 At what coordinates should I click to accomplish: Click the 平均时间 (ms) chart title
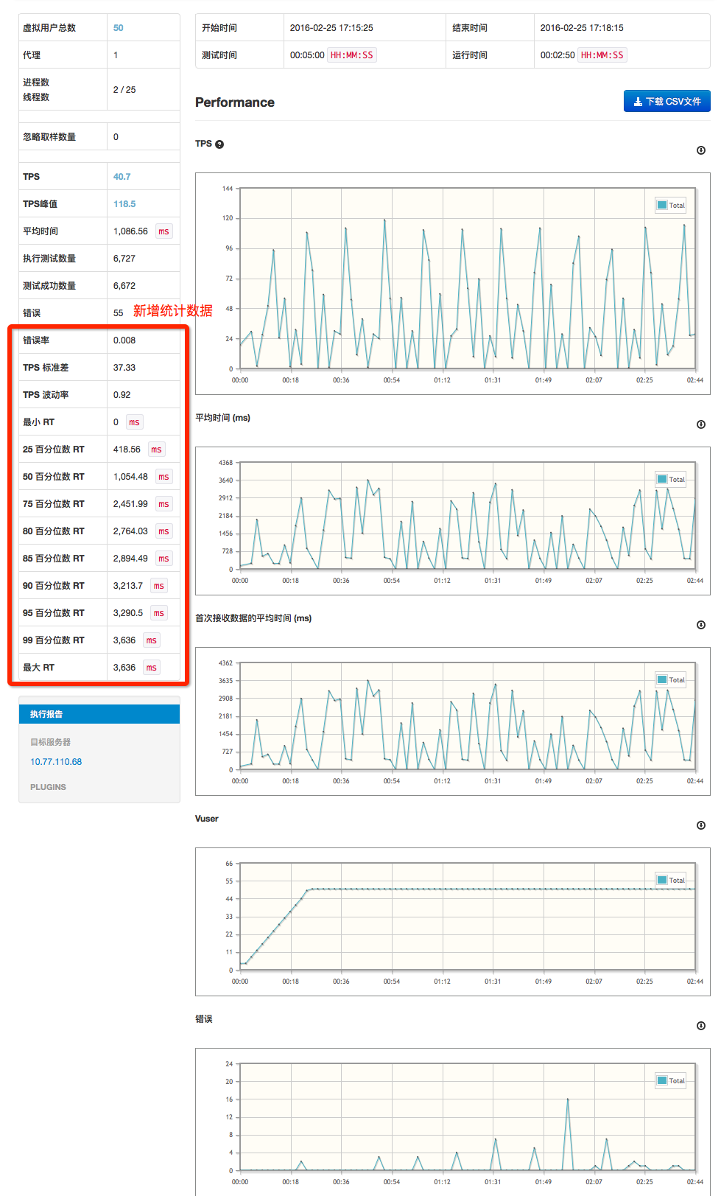(x=222, y=418)
